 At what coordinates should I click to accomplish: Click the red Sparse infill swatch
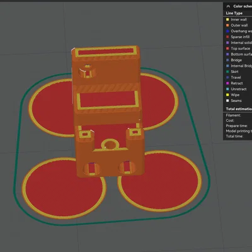pyautogui.click(x=227, y=37)
